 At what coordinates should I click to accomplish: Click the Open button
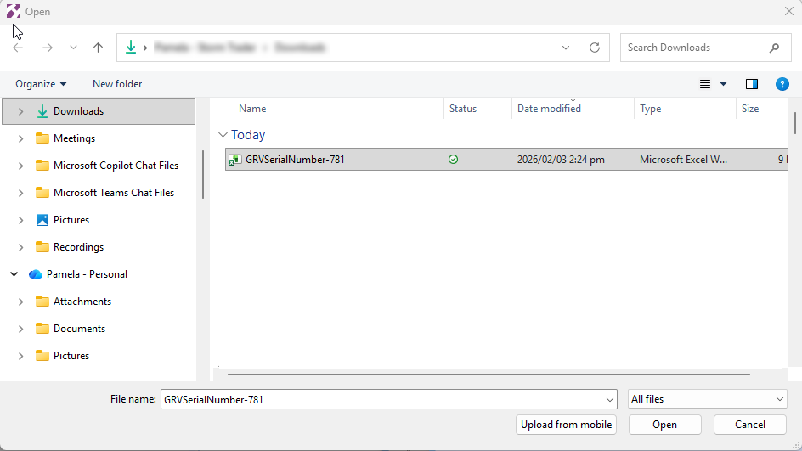pos(664,425)
